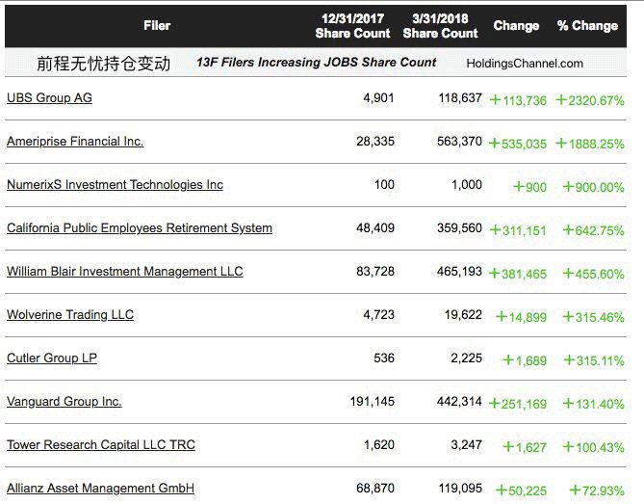Click the % Change column header
644x504 pixels.
point(587,26)
